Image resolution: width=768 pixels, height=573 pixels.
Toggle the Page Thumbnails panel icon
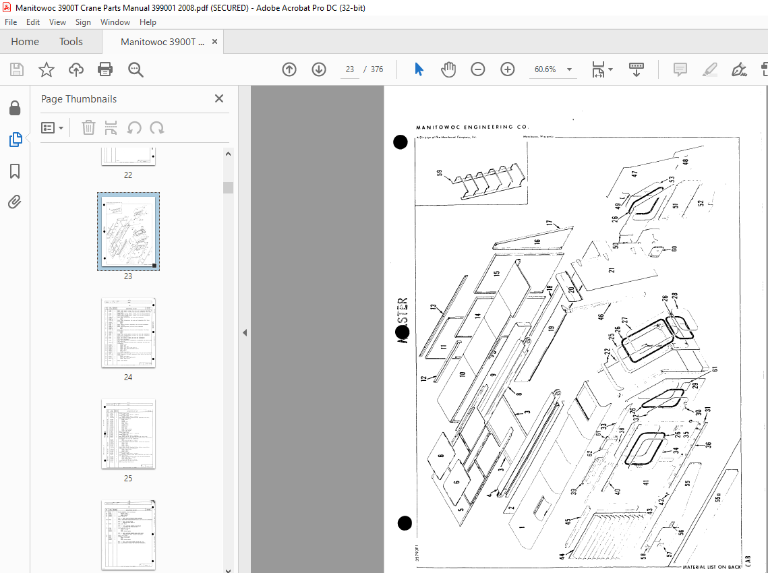(16, 140)
